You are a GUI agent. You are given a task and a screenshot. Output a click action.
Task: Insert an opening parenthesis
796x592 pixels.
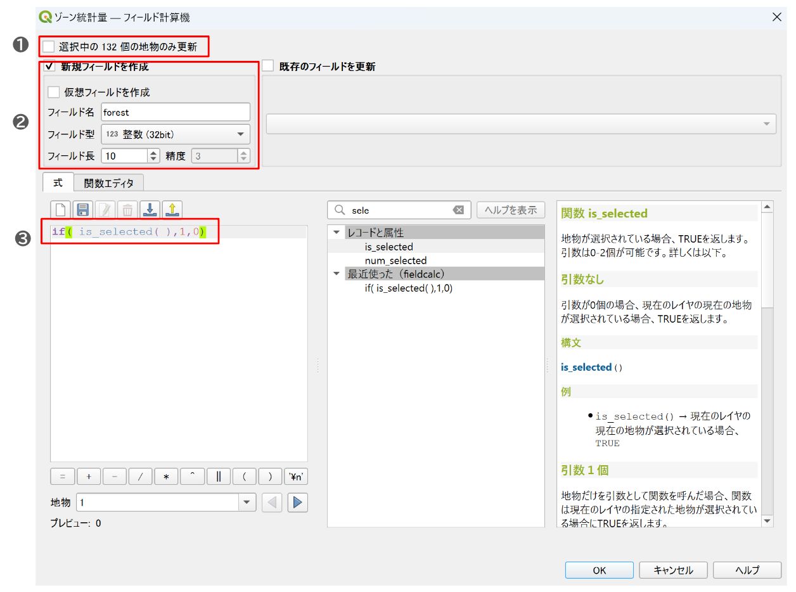coord(244,477)
